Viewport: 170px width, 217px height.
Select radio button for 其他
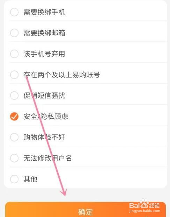point(14,179)
